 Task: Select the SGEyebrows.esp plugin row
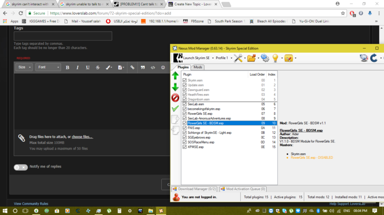coord(229,137)
